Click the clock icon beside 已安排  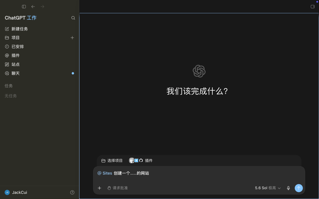[x=7, y=47]
